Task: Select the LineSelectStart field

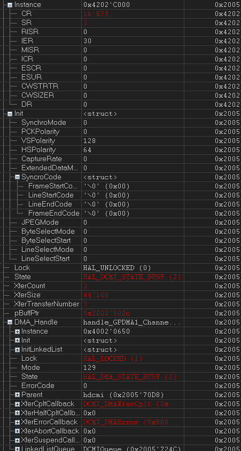Action: tap(120, 258)
